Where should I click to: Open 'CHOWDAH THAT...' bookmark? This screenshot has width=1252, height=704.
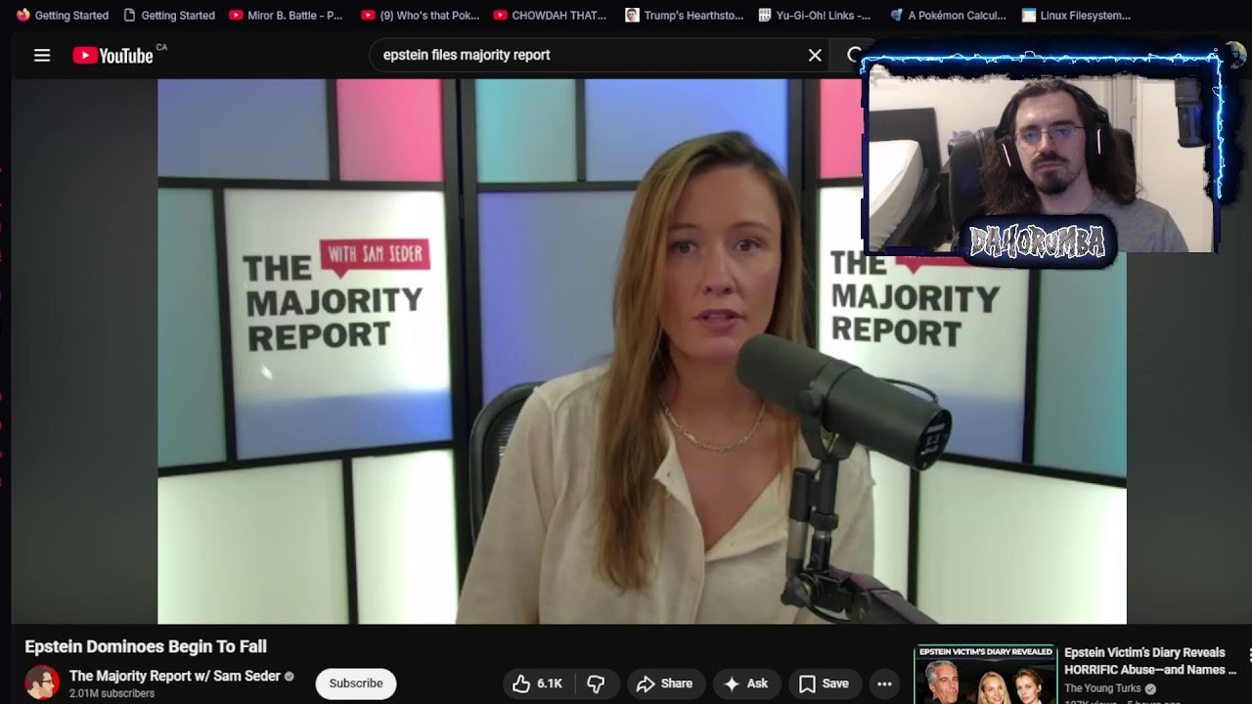coord(550,16)
